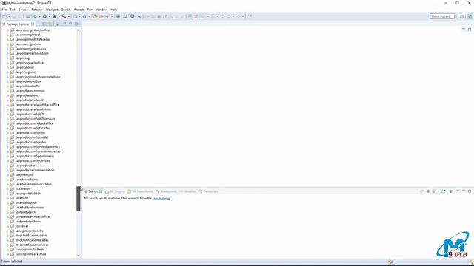This screenshot has width=474, height=266.
Task: Click the sapproductconfigrules project folder icon
Action: click(12, 142)
